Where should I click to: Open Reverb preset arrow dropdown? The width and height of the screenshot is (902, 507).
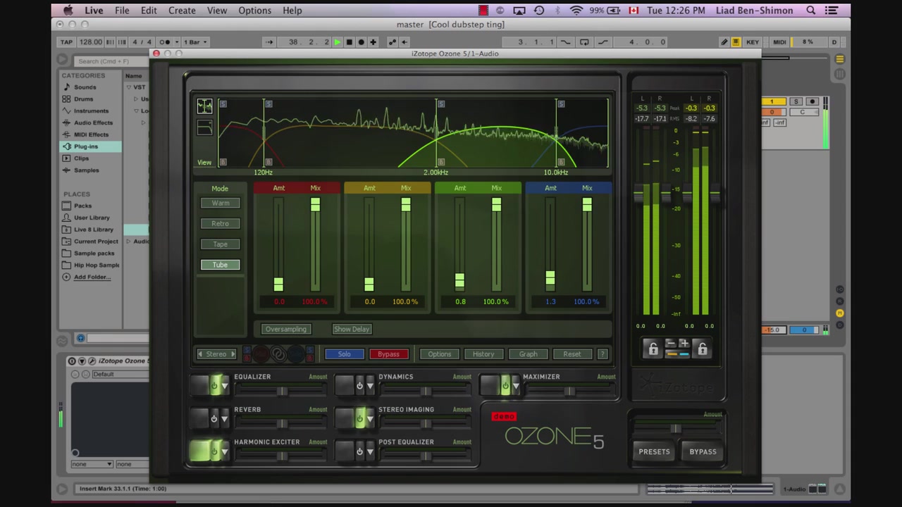(x=225, y=418)
